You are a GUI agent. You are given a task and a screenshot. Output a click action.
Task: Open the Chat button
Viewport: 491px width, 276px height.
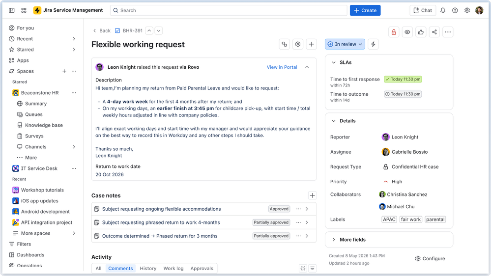[423, 10]
